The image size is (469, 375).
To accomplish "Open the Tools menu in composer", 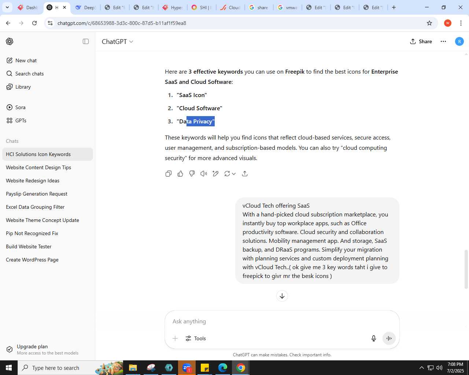I will coord(196,338).
